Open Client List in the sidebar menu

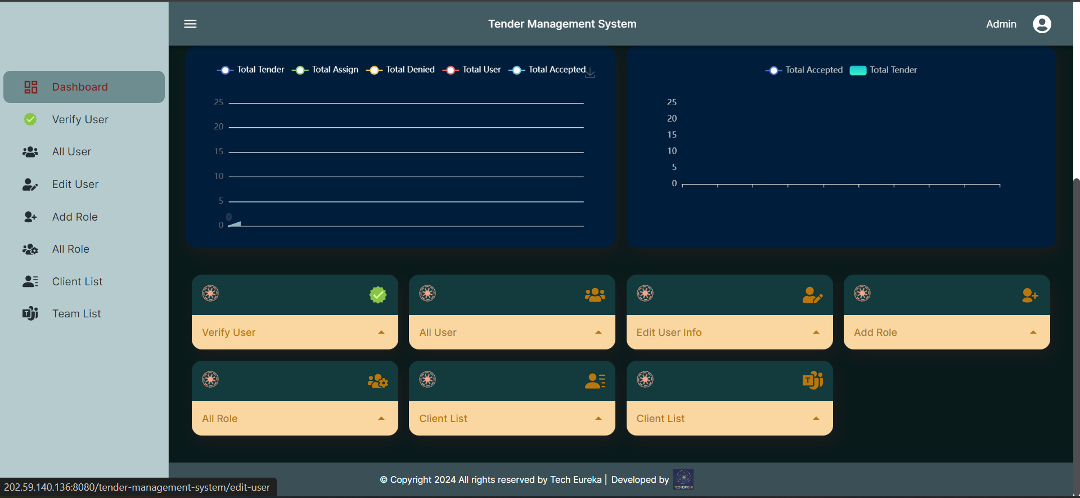[x=84, y=281]
